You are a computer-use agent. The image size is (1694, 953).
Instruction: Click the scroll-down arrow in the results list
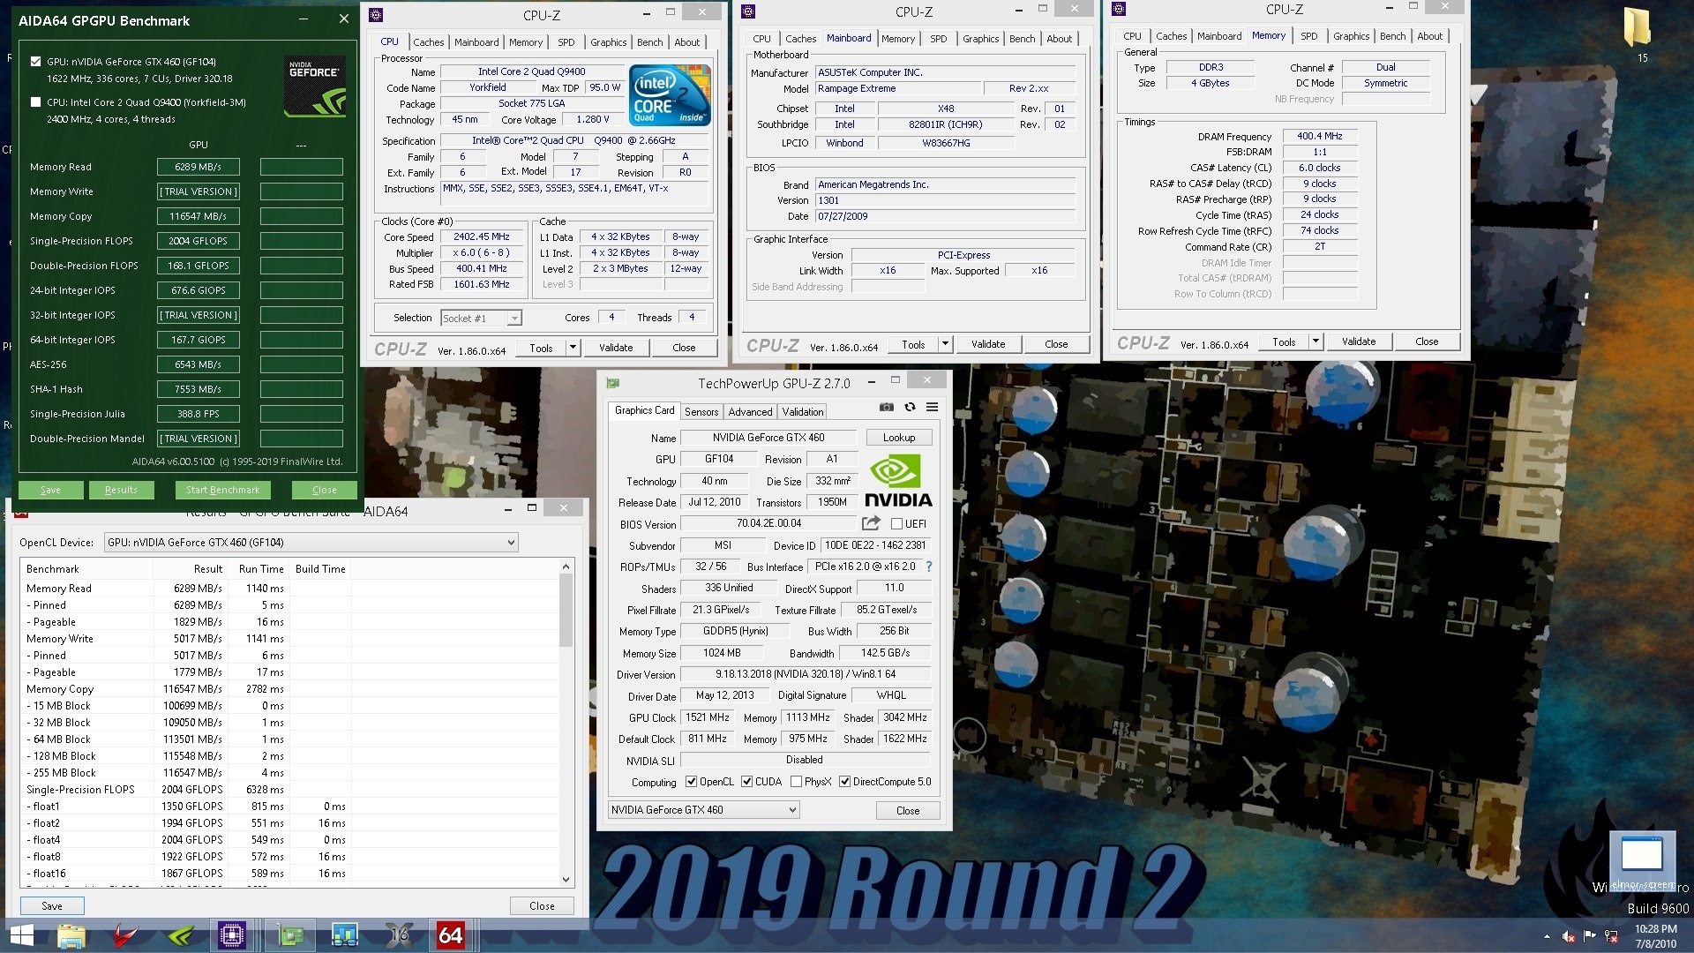click(x=566, y=879)
